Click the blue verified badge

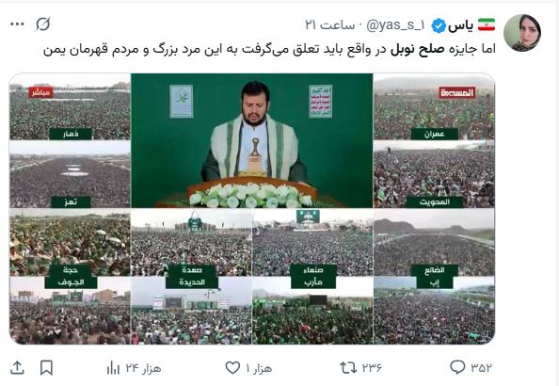click(439, 25)
